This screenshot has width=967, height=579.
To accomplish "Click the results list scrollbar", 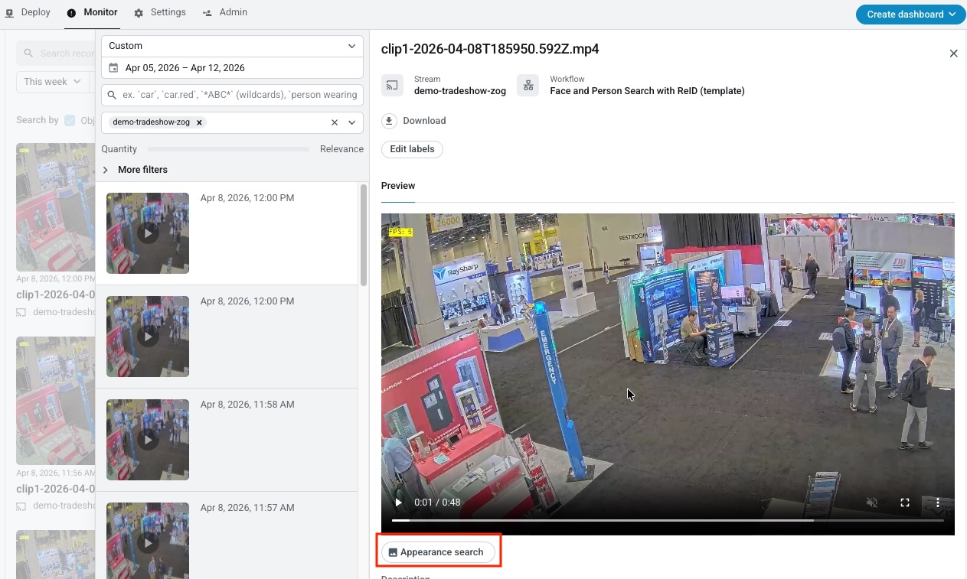I will [x=363, y=234].
